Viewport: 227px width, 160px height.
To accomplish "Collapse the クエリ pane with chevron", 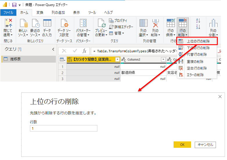I will [53, 49].
